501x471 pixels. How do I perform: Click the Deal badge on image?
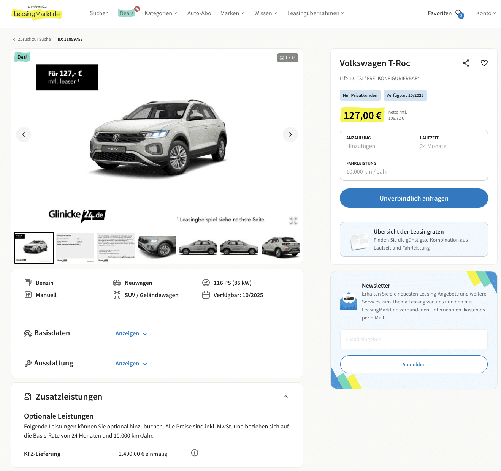[x=22, y=57]
